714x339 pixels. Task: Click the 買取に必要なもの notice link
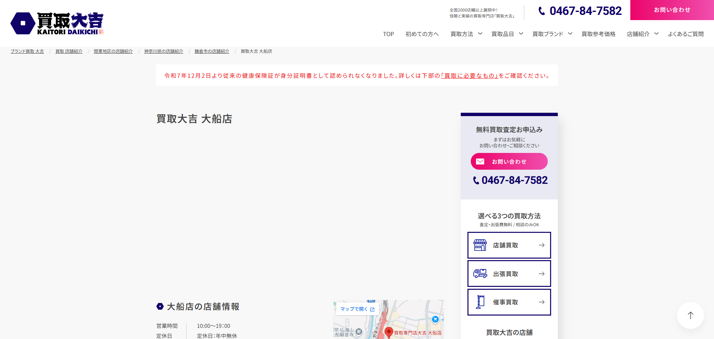pos(469,76)
